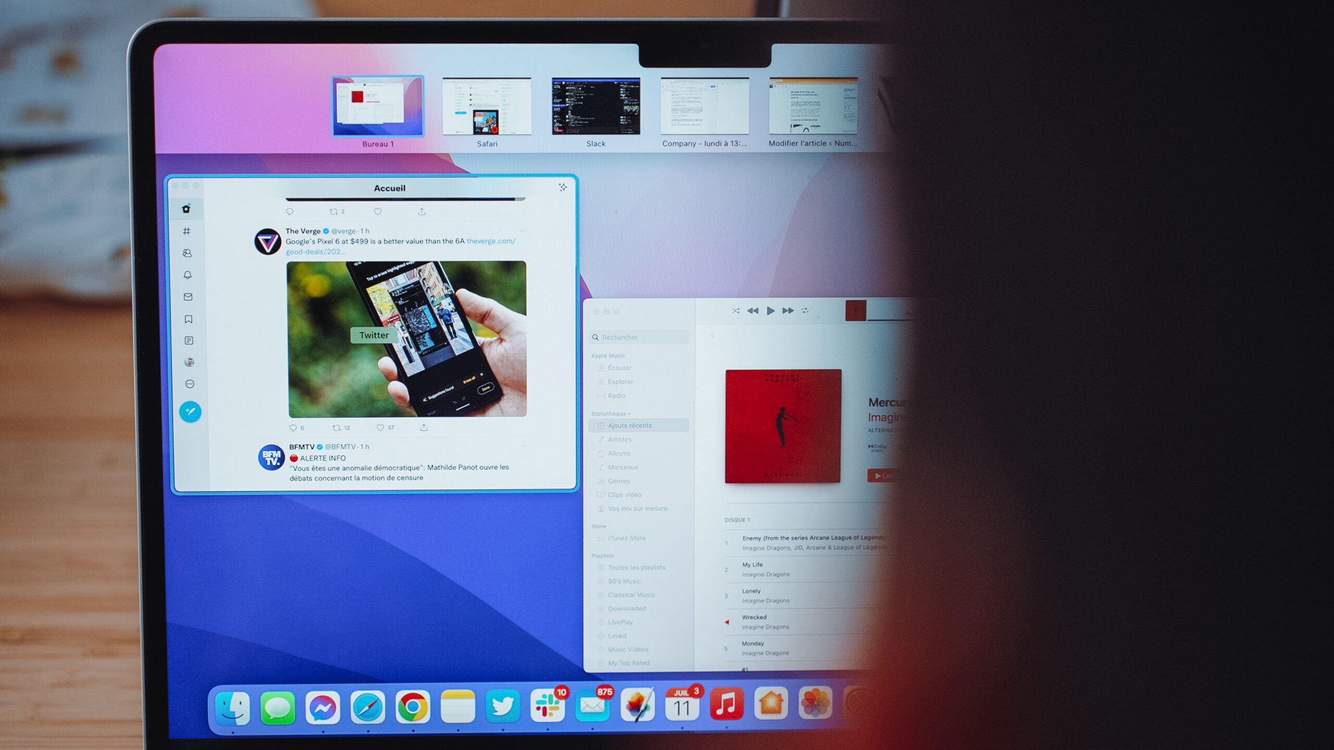
Task: Play music with the Play button
Action: (x=771, y=310)
